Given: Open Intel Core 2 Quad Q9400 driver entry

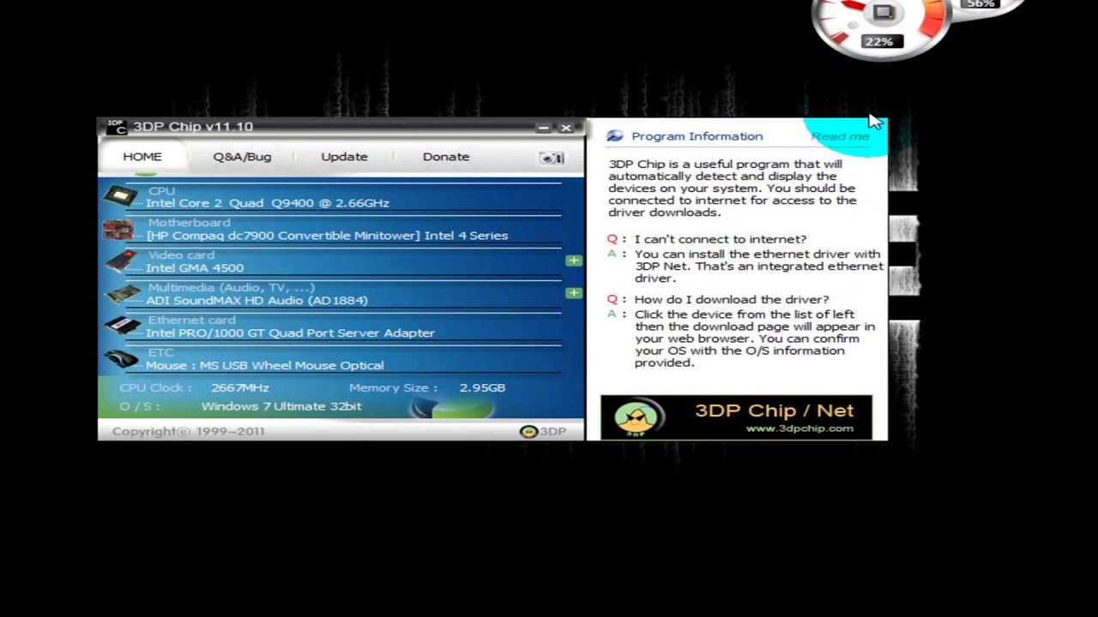Looking at the screenshot, I should click(268, 203).
